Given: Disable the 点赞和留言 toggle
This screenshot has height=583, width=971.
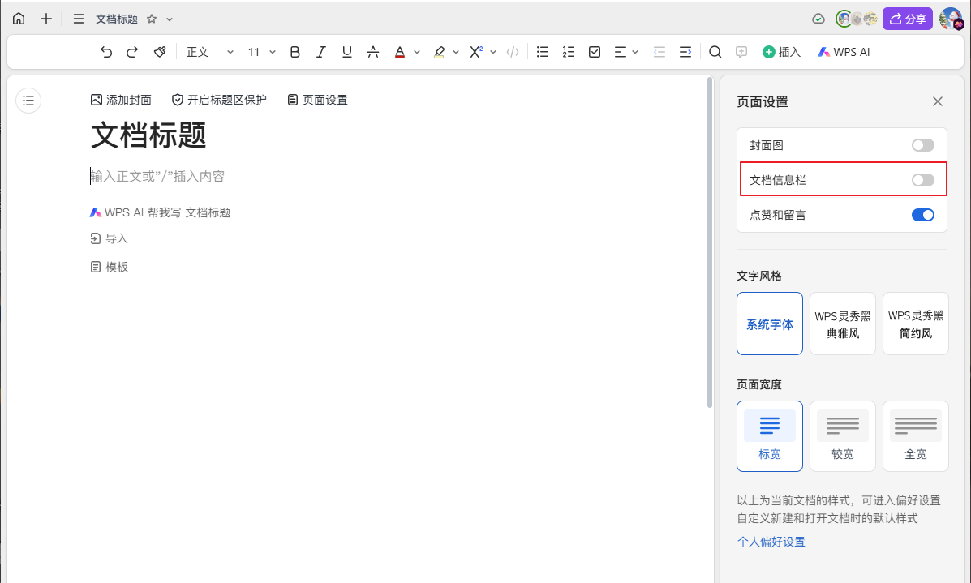Looking at the screenshot, I should coord(922,215).
